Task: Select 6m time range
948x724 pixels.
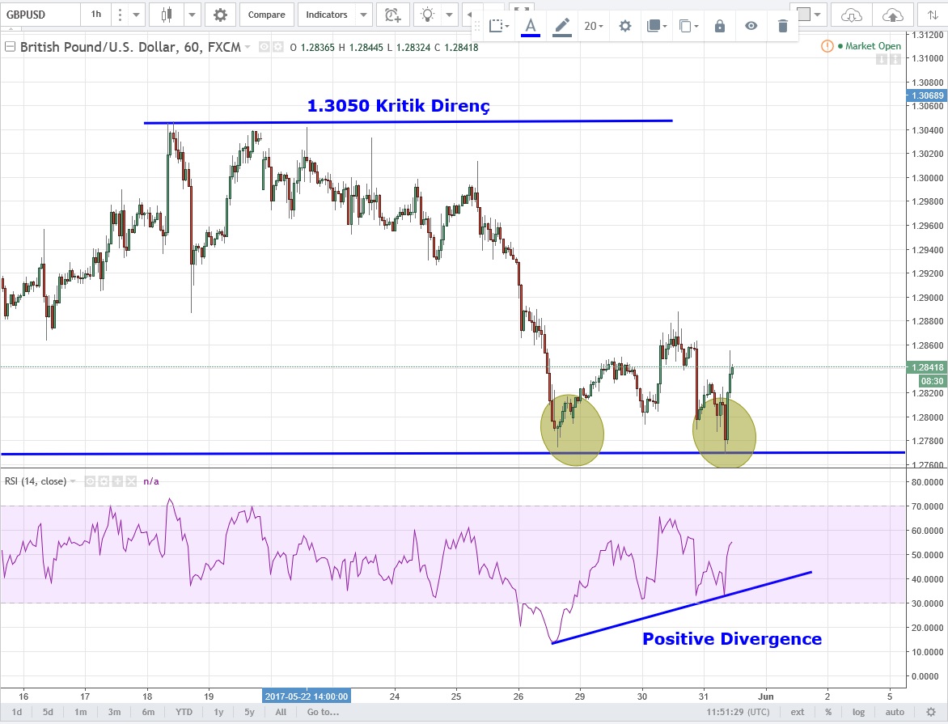Action: (x=148, y=712)
